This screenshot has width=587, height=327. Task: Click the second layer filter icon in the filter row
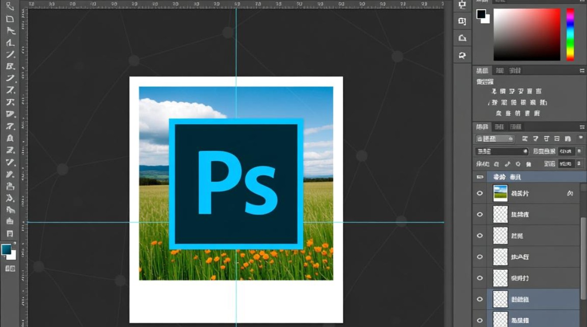(x=536, y=139)
